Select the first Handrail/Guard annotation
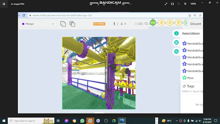Image resolution: width=220 pixels, height=124 pixels. (192, 44)
